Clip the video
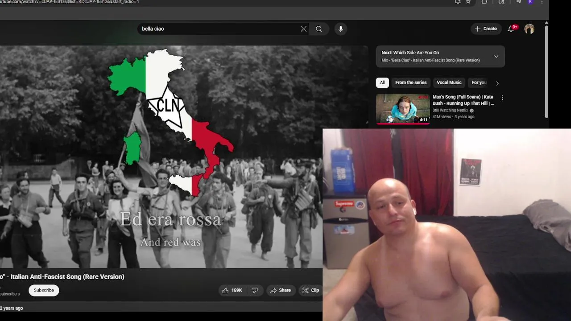This screenshot has width=571, height=321. 310,290
